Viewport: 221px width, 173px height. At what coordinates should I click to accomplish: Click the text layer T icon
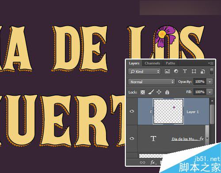click(x=153, y=139)
